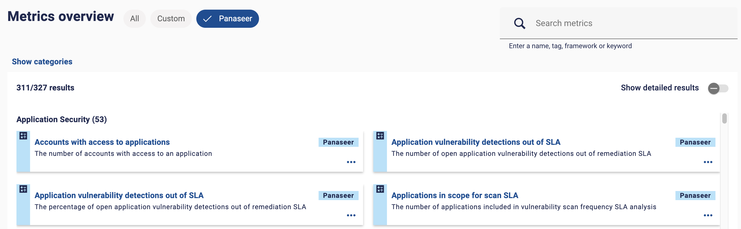Open three-dot menu on percentage out of SLA card

pos(351,215)
